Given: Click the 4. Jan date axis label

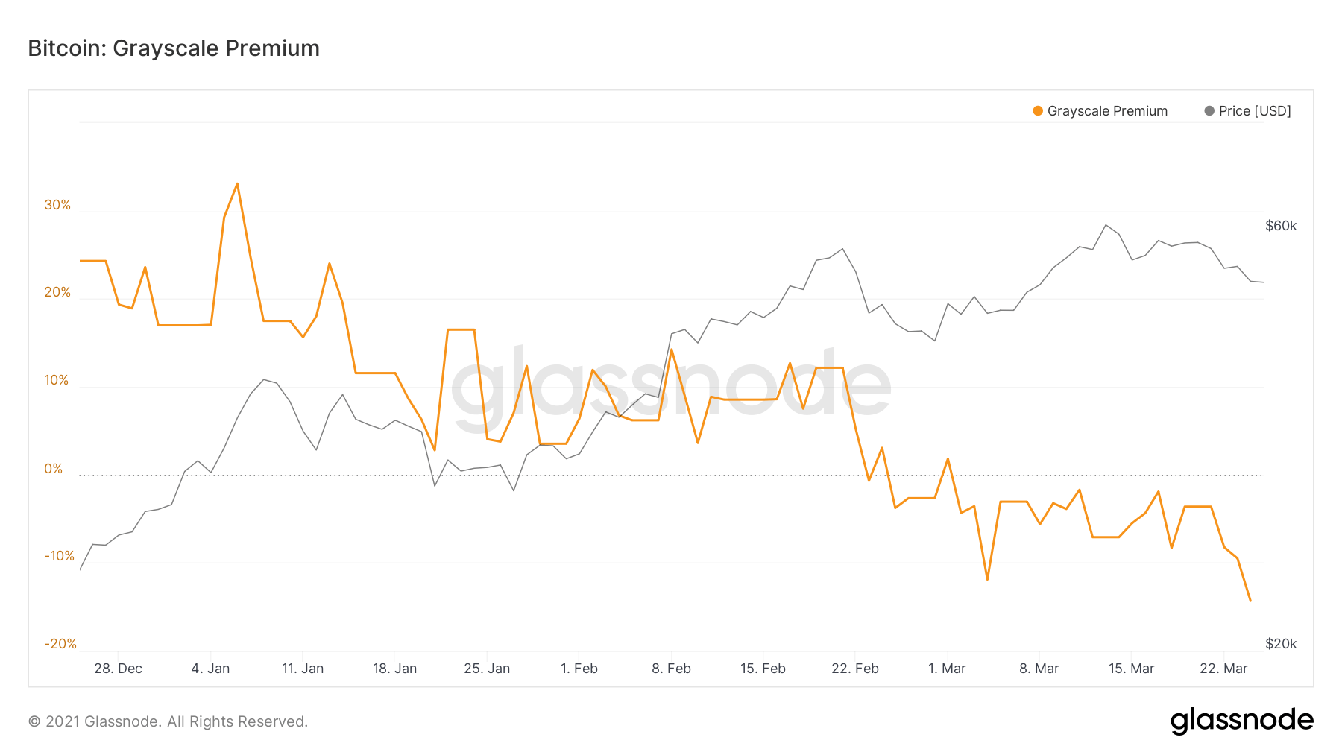Looking at the screenshot, I should [210, 669].
